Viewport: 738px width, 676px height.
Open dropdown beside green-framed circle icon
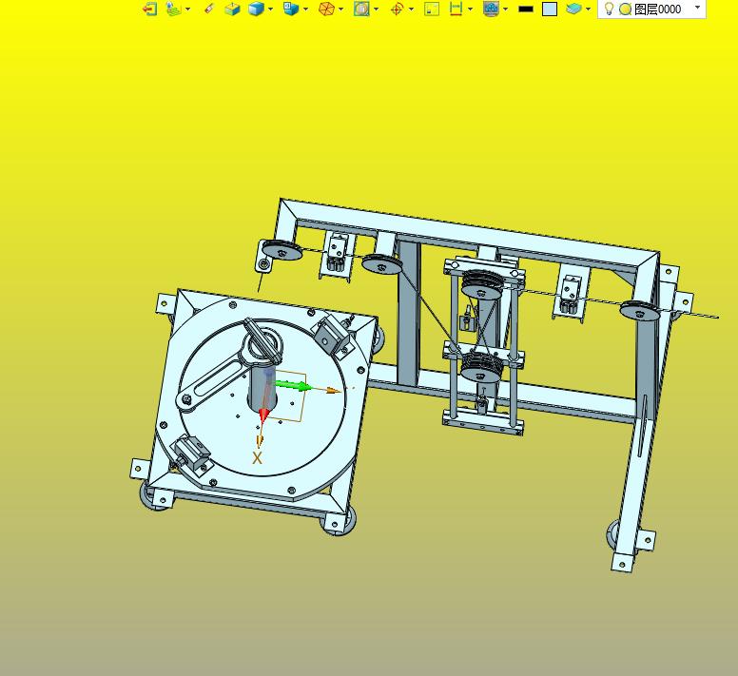click(x=376, y=9)
